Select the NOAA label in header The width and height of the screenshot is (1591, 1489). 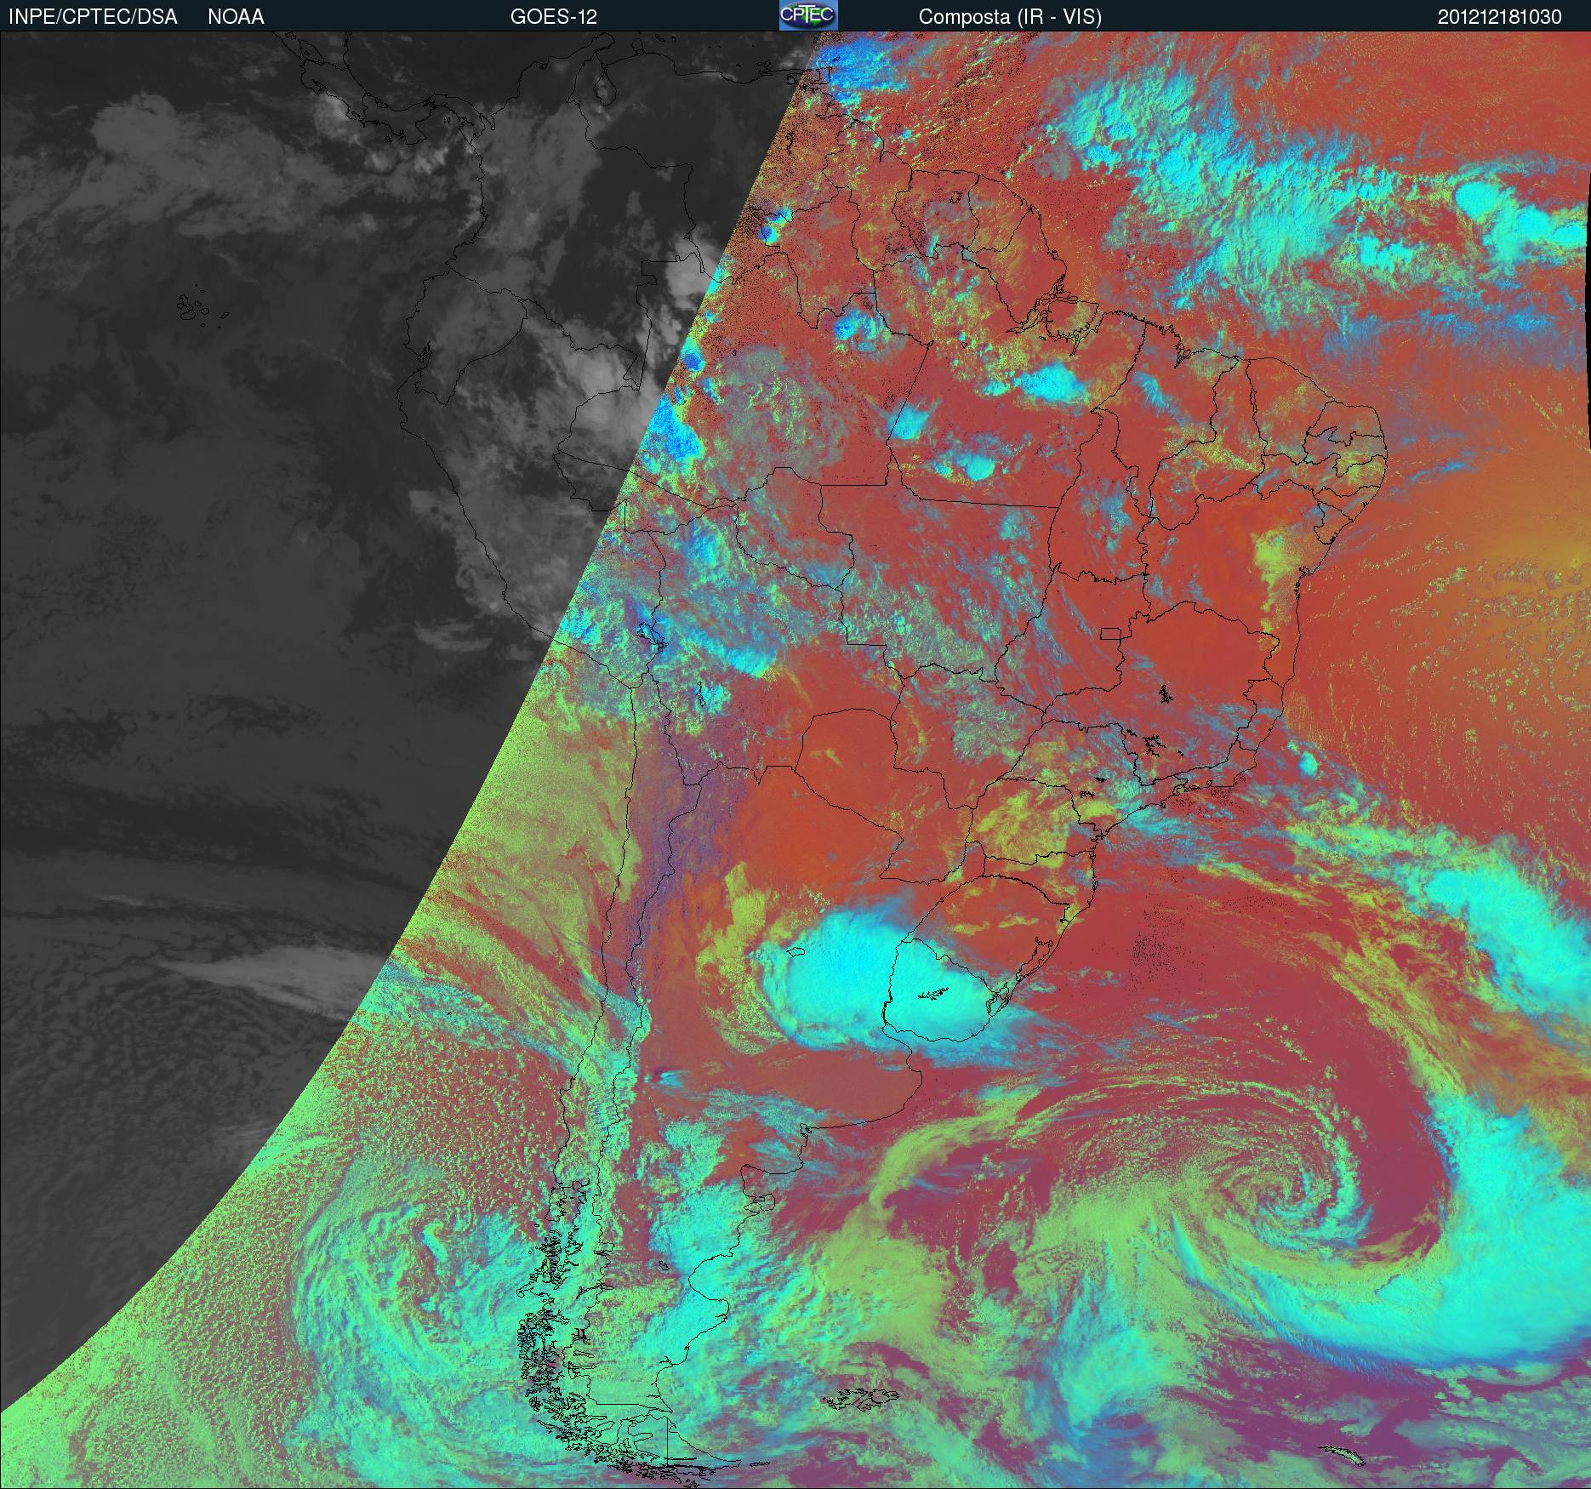point(236,17)
